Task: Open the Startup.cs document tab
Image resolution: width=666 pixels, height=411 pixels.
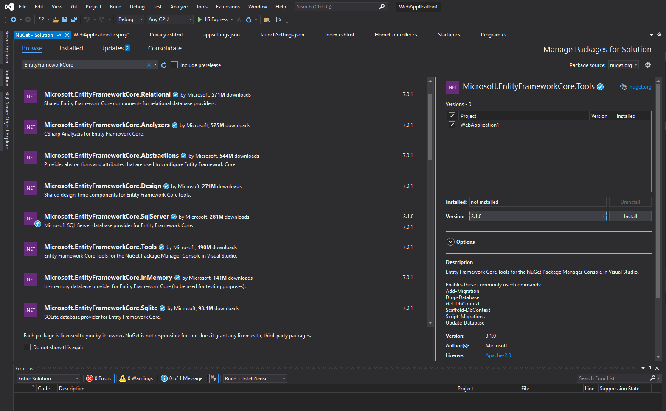Action: 449,35
